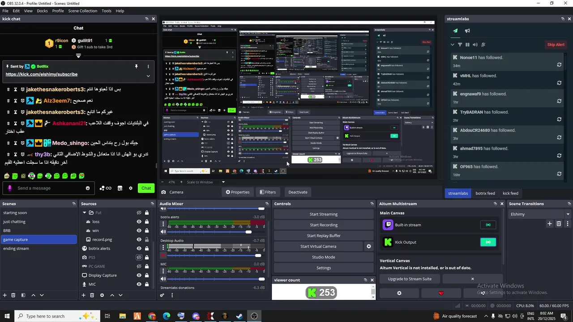Screen dimensions: 573x322
Task: Open the Scene Collection menu
Action: (x=82, y=11)
